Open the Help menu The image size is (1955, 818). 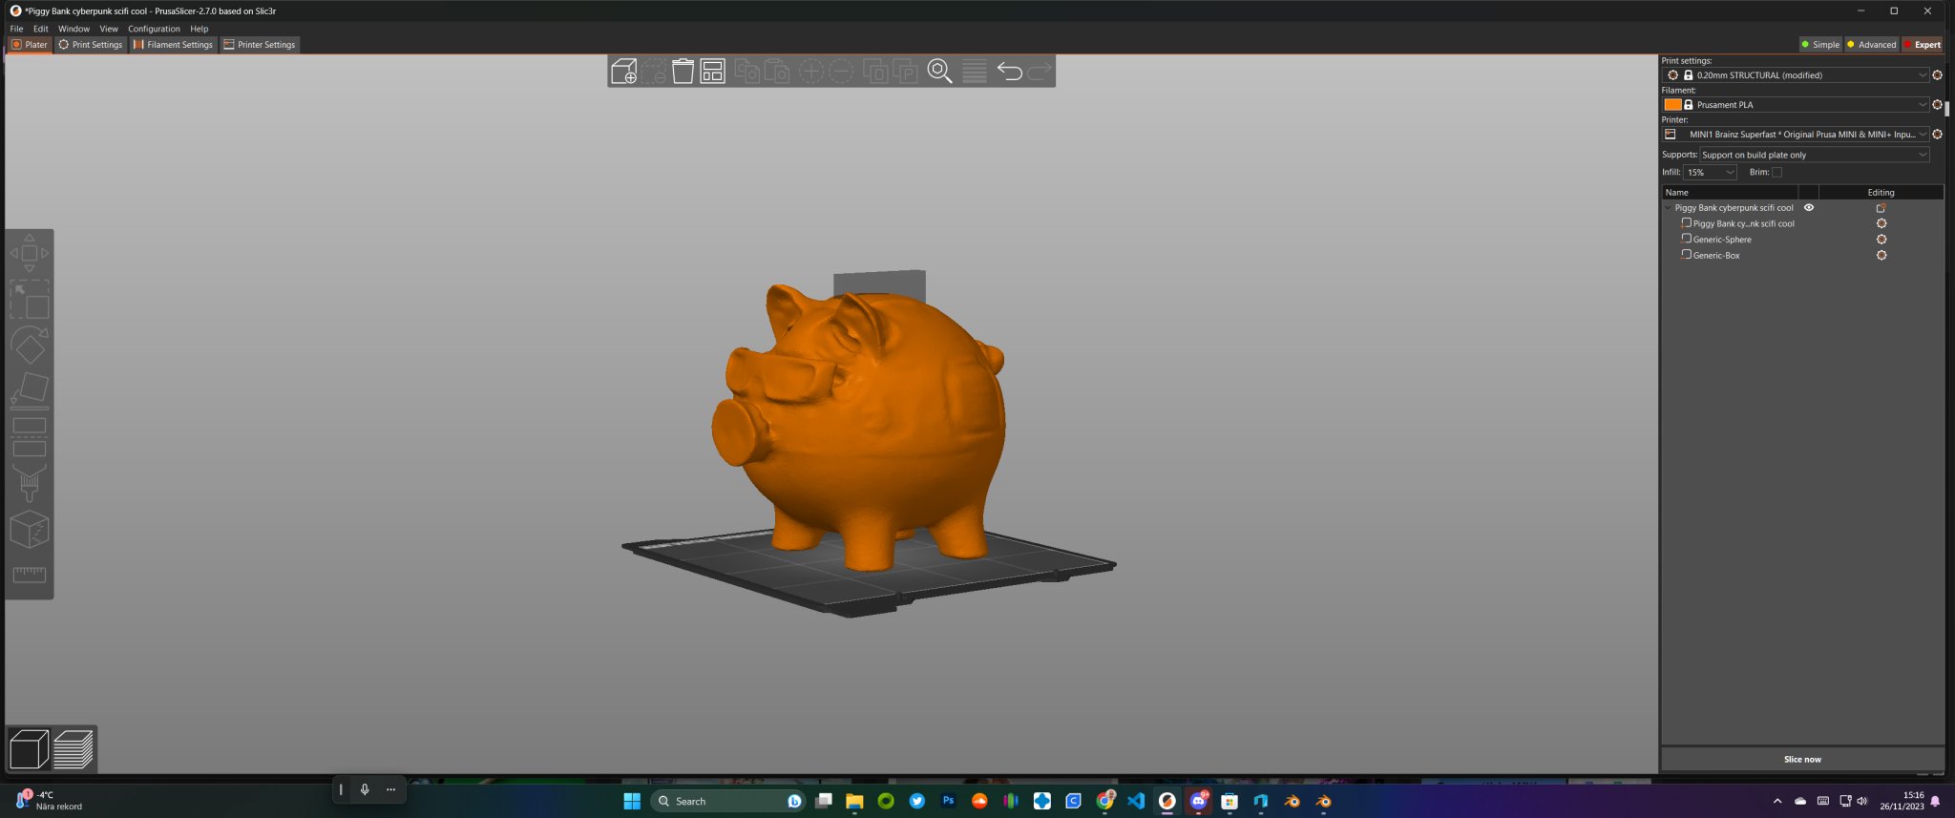click(x=199, y=29)
